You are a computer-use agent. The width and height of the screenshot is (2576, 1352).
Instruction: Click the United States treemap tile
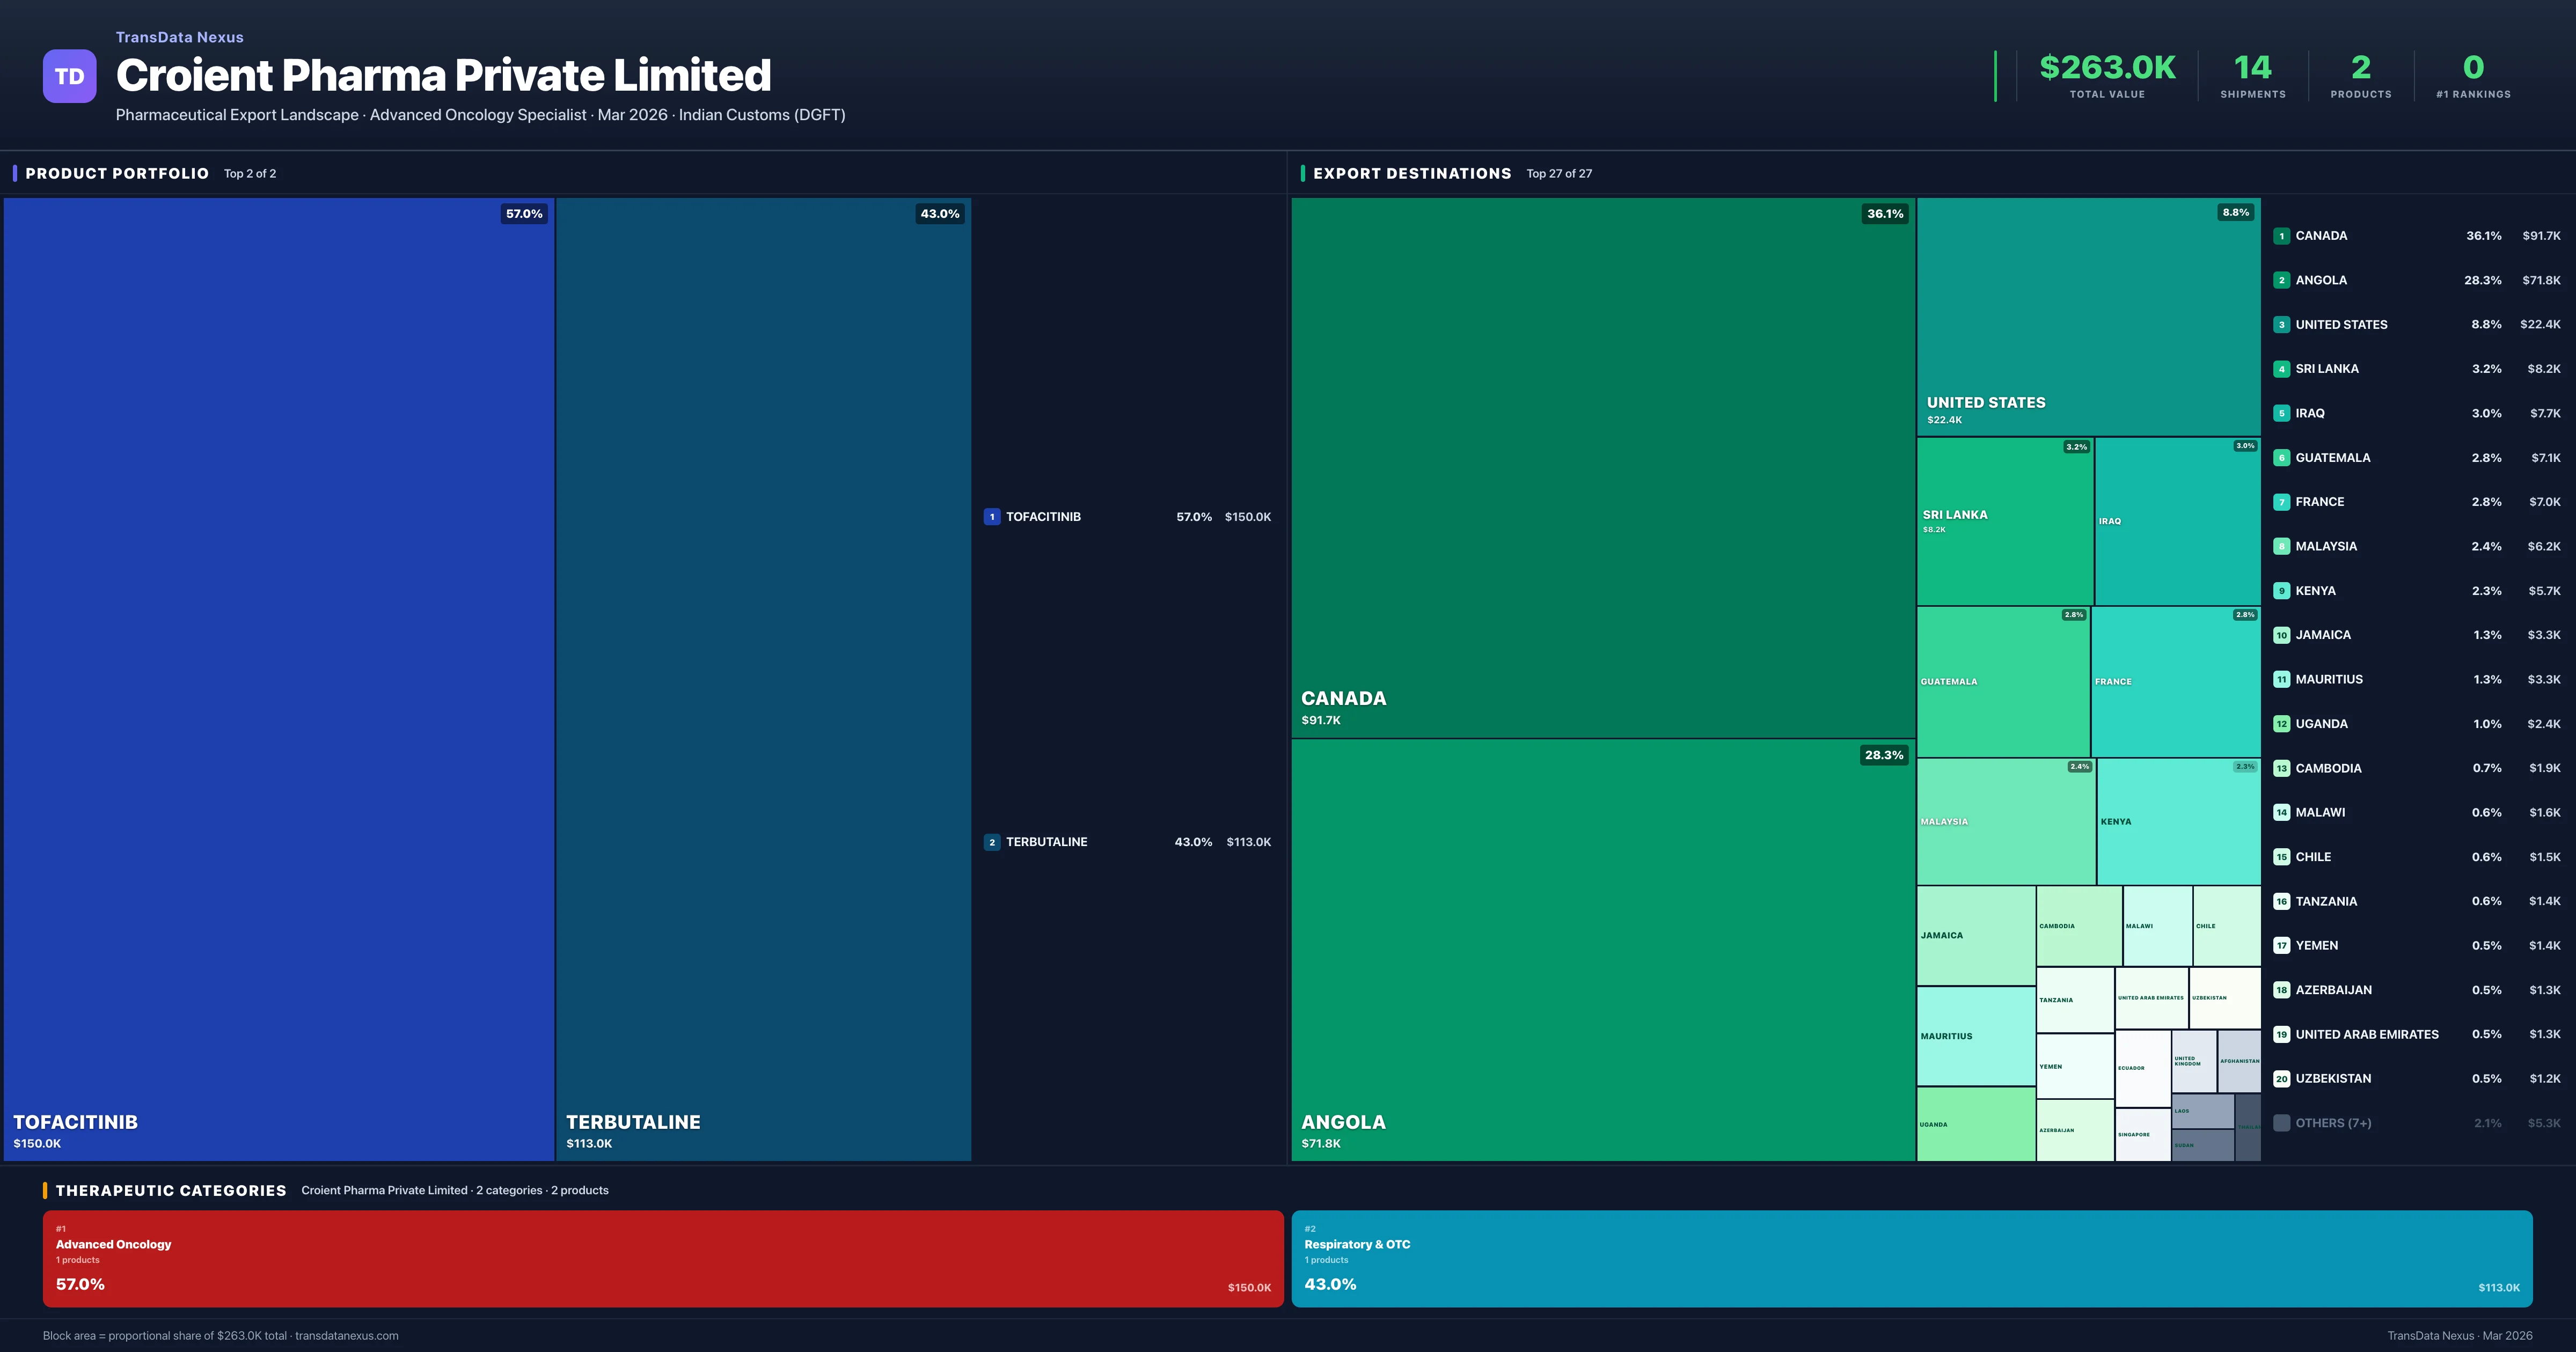click(x=2088, y=316)
